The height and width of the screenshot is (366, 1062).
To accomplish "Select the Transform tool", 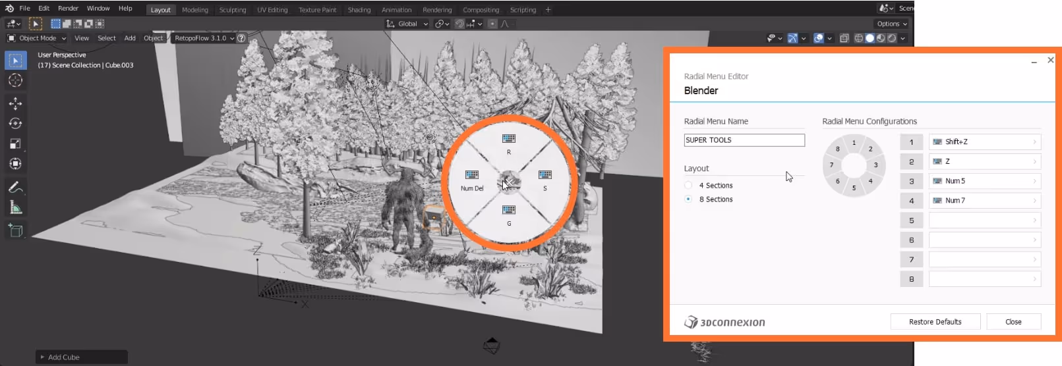I will 15,163.
